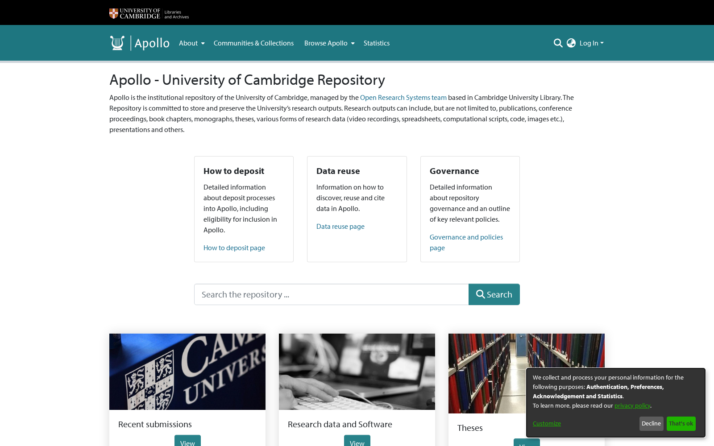Decline the cookie consent
714x446 pixels.
pyautogui.click(x=651, y=424)
